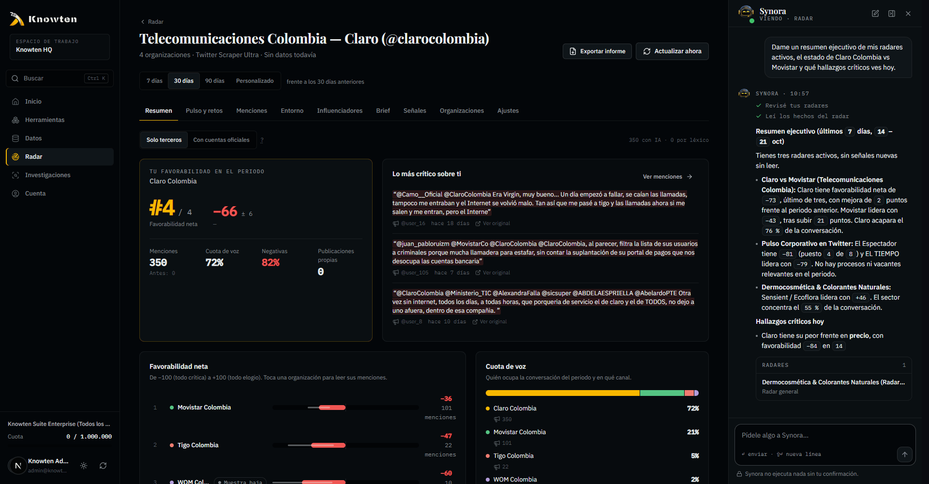Focus the Buscar search field
Viewport: 929px width, 484px height.
pos(60,78)
